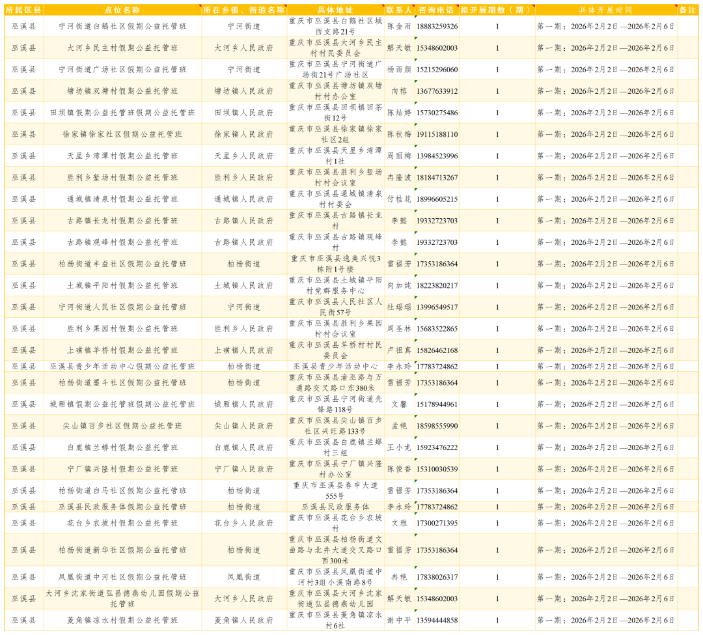
Task: Click cell 田坝镇人民政府
Action: (x=244, y=113)
